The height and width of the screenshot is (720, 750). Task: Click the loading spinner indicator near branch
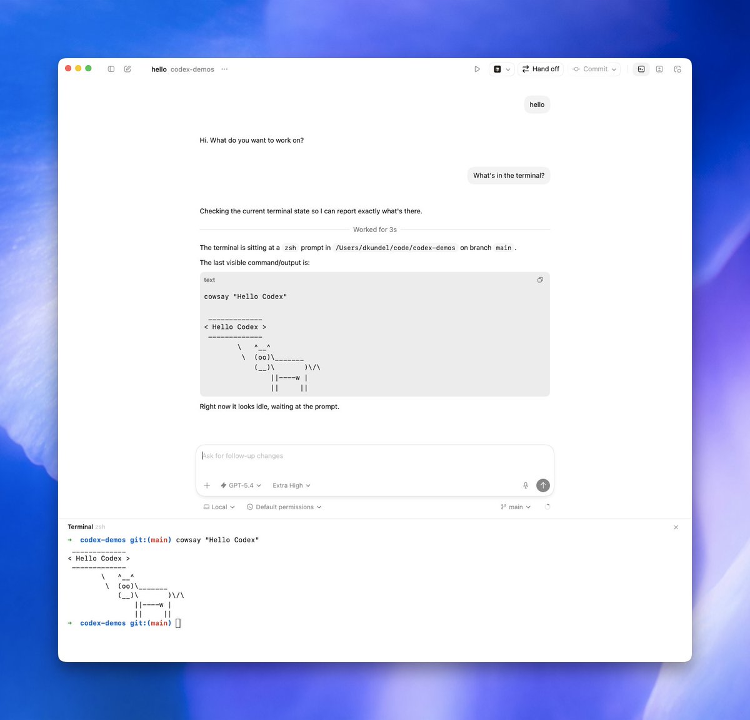[x=547, y=507]
